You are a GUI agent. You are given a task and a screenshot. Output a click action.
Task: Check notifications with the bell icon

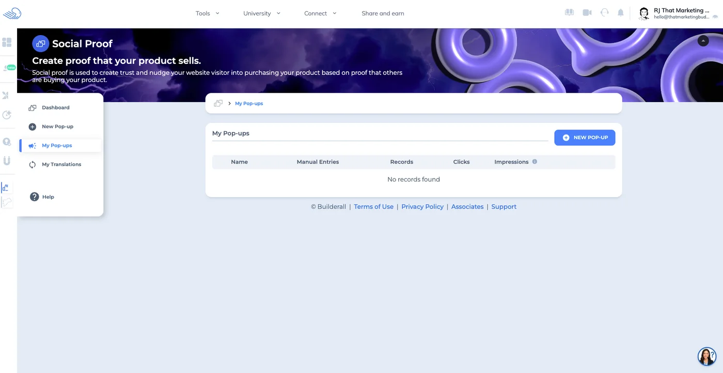[621, 12]
